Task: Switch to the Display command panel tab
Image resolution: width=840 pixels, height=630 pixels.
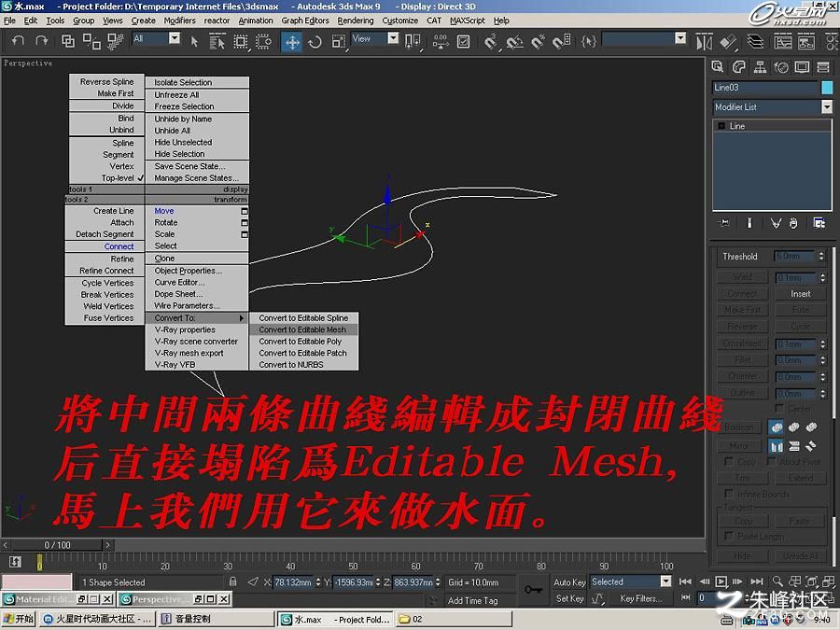Action: point(802,66)
